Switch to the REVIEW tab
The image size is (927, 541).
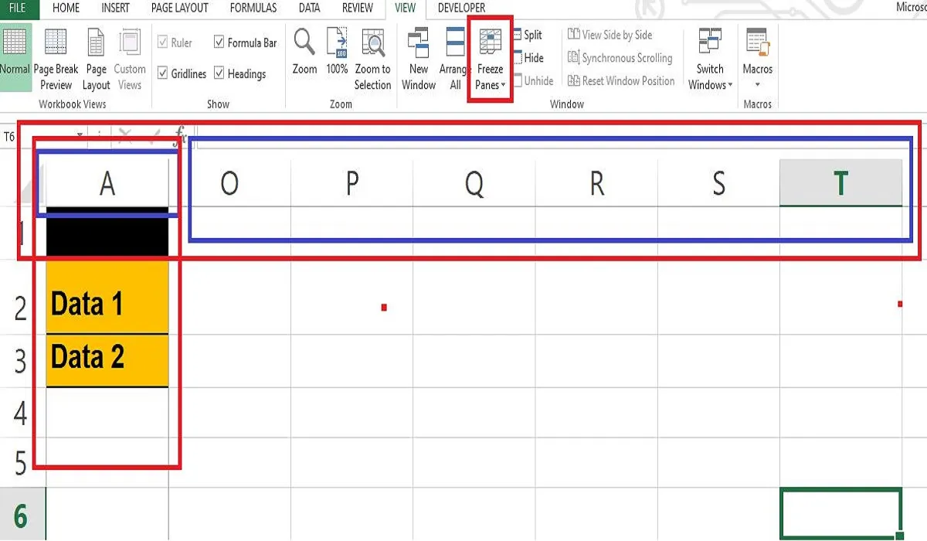point(358,8)
